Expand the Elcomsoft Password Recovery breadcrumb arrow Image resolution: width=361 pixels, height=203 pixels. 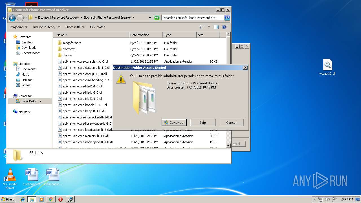(81, 17)
